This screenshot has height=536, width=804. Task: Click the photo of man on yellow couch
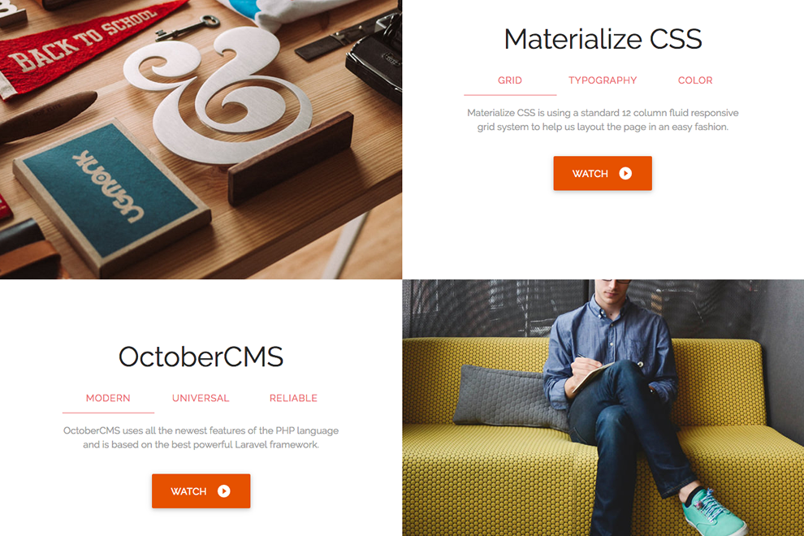point(603,408)
